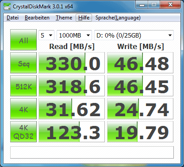Open the Datei menu
The width and height of the screenshot is (184, 167).
12,18
